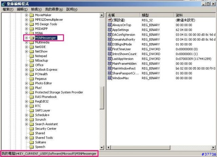Click the LastAppVersion DWORD icon
Viewport: 217px width, 157px height.
pyautogui.click(x=110, y=59)
